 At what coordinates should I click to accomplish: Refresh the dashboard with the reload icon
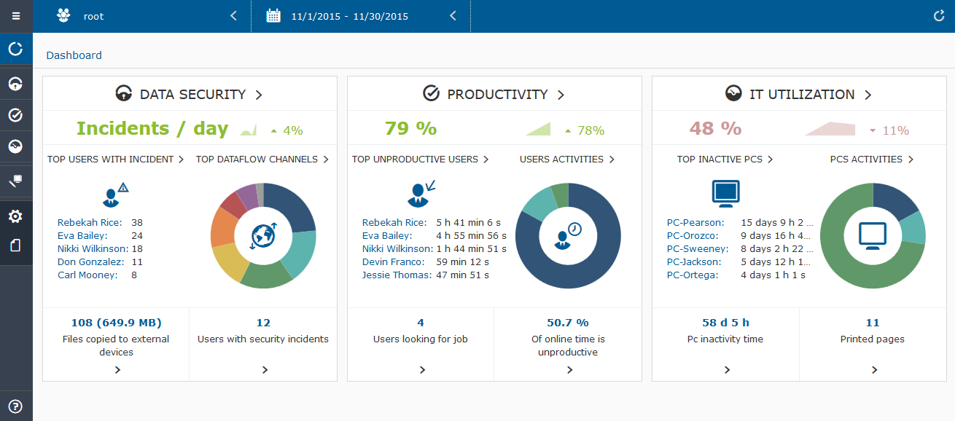click(939, 16)
